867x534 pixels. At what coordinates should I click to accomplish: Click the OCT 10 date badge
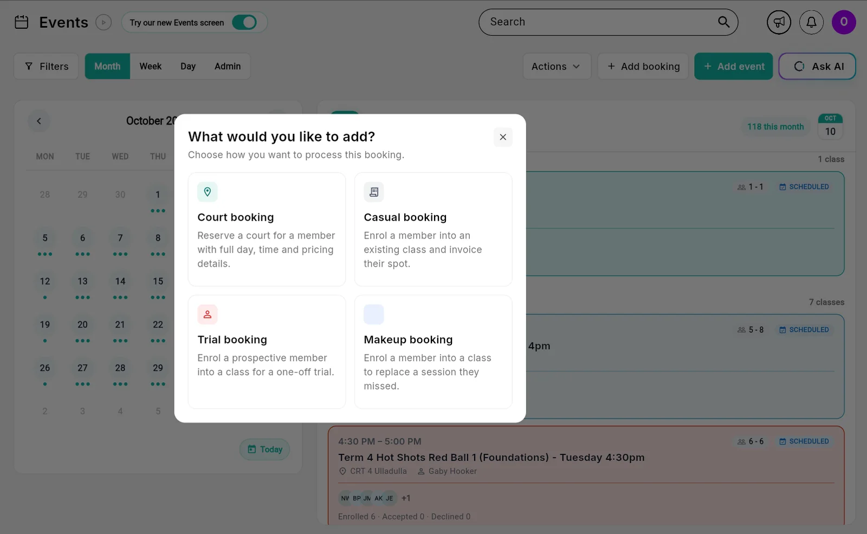[x=830, y=127]
